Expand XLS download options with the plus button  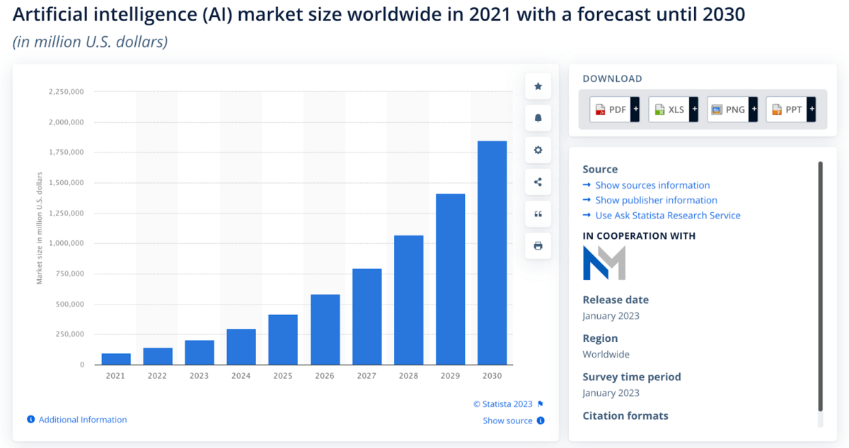tap(693, 110)
